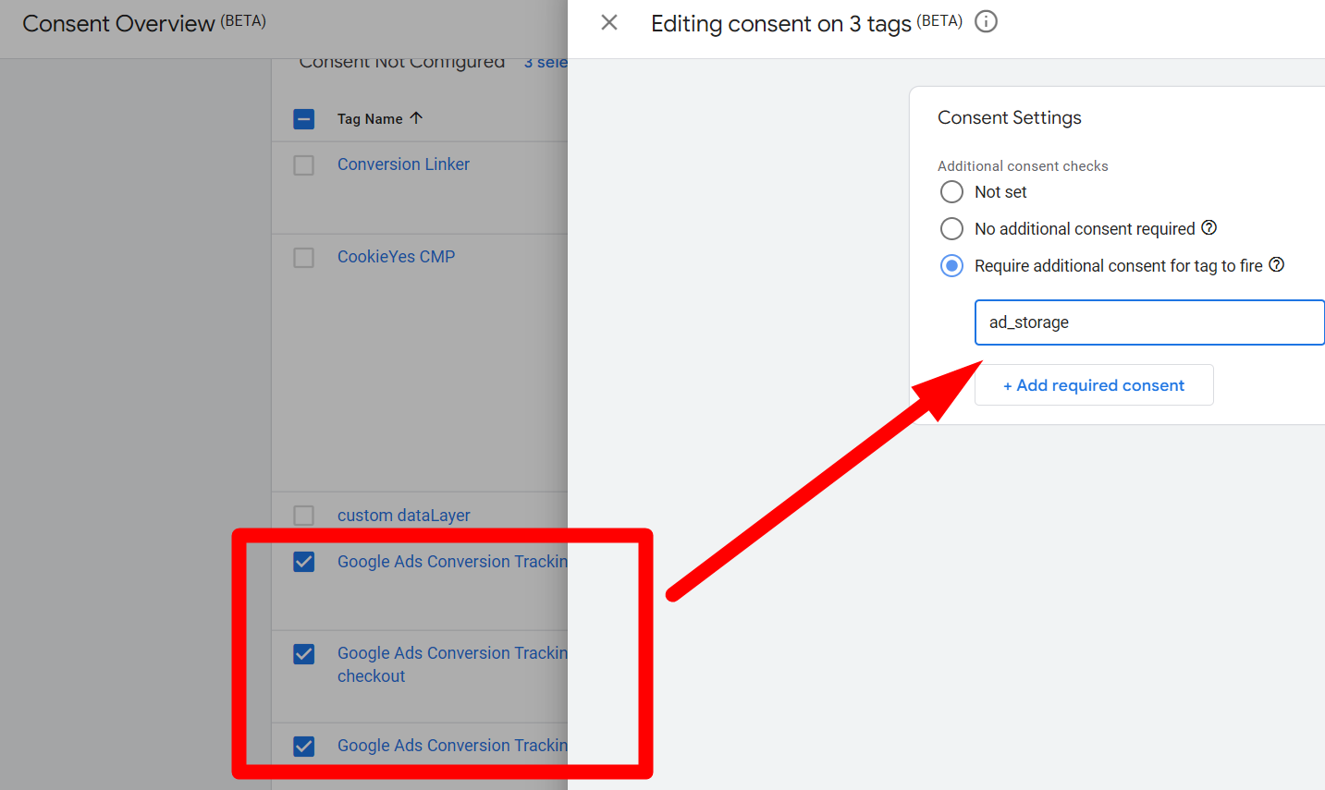The height and width of the screenshot is (790, 1325).
Task: Click the info icon beside Editing consent title
Action: 987,21
